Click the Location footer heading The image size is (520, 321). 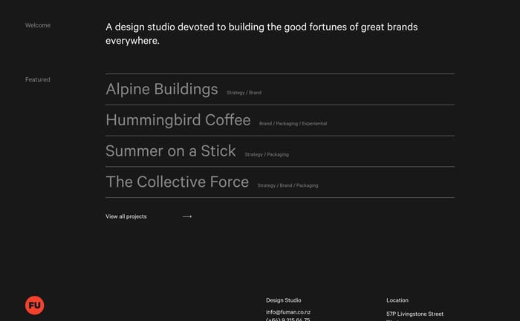397,300
